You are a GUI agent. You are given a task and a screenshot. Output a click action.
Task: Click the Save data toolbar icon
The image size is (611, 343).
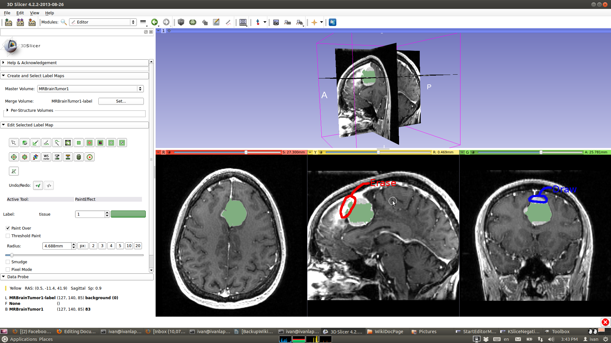[x=32, y=22]
